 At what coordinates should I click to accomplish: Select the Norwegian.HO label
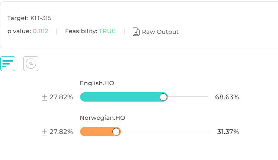click(x=102, y=118)
